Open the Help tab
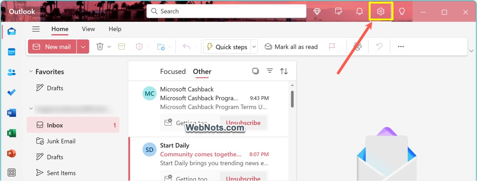This screenshot has height=181, width=477. (115, 29)
